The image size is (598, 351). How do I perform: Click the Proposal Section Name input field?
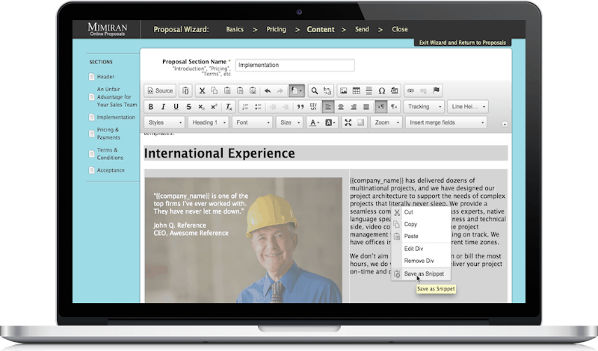(295, 65)
